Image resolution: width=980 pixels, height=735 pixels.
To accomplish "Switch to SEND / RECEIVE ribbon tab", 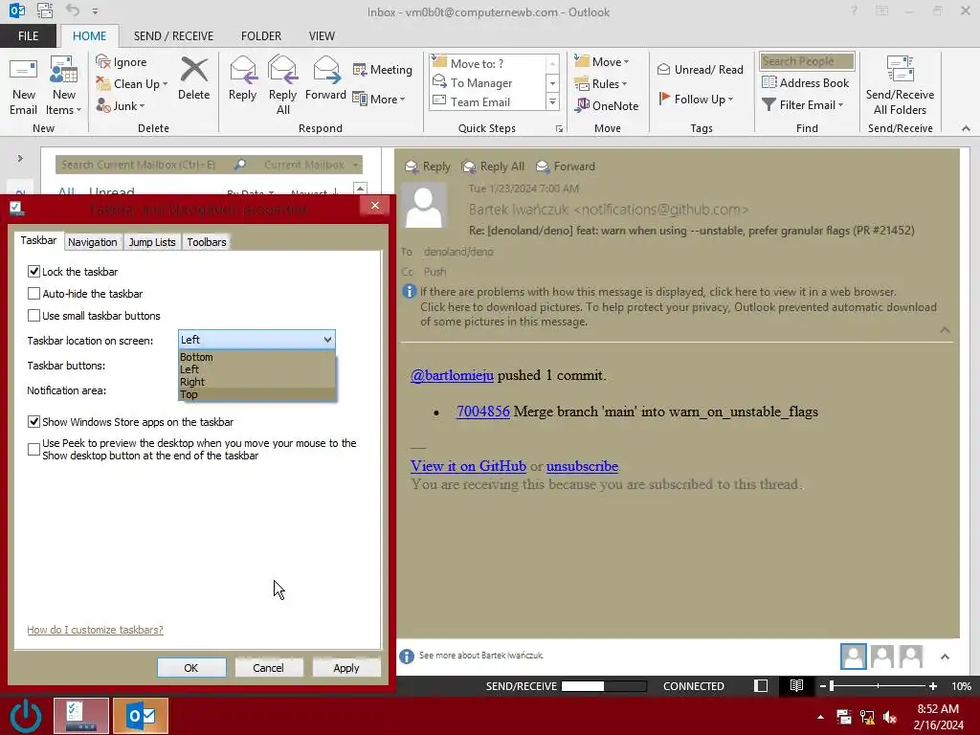I will pos(173,35).
